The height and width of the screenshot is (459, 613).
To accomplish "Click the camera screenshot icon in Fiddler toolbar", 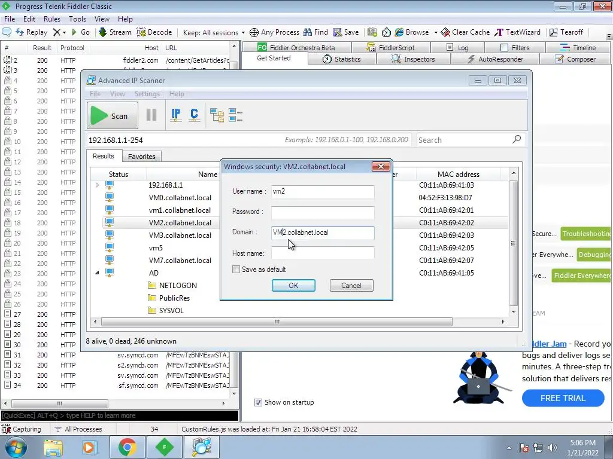I will [x=372, y=32].
